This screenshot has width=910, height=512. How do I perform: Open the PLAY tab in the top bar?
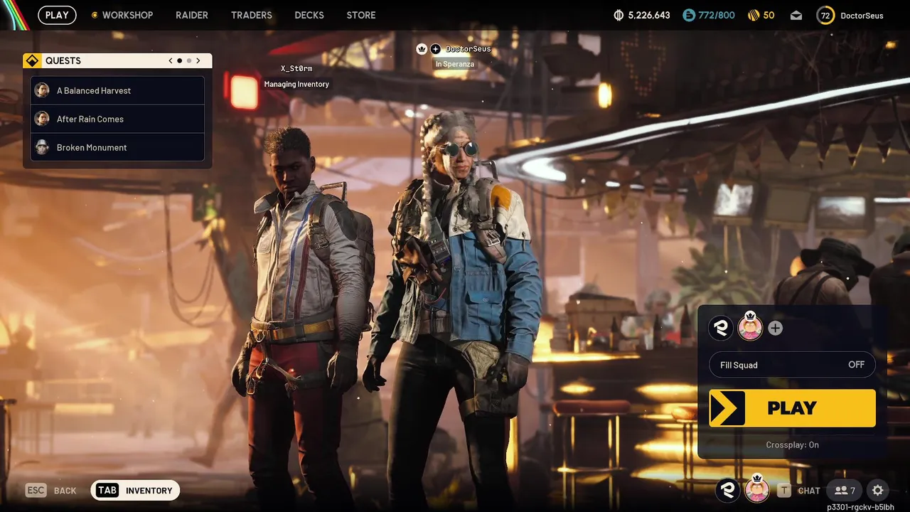[57, 15]
